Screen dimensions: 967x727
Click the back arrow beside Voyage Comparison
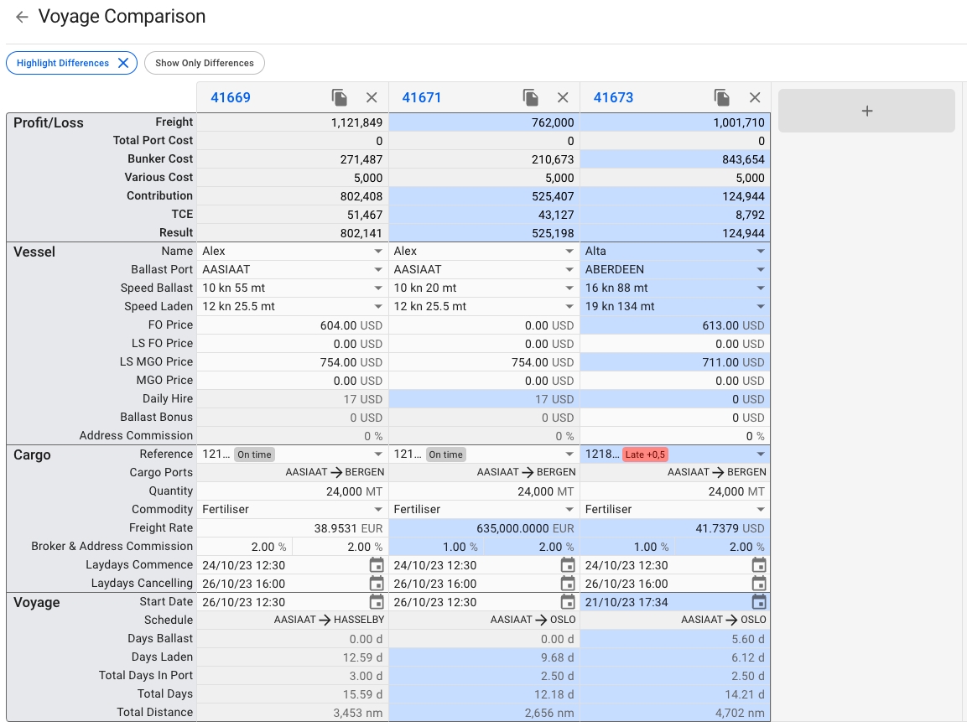click(22, 17)
